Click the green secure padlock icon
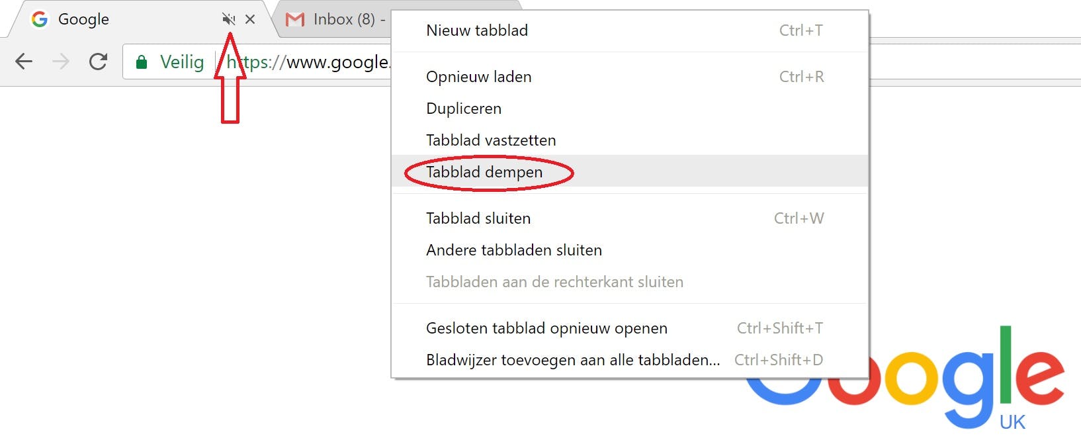The width and height of the screenshot is (1081, 446). pyautogui.click(x=141, y=62)
